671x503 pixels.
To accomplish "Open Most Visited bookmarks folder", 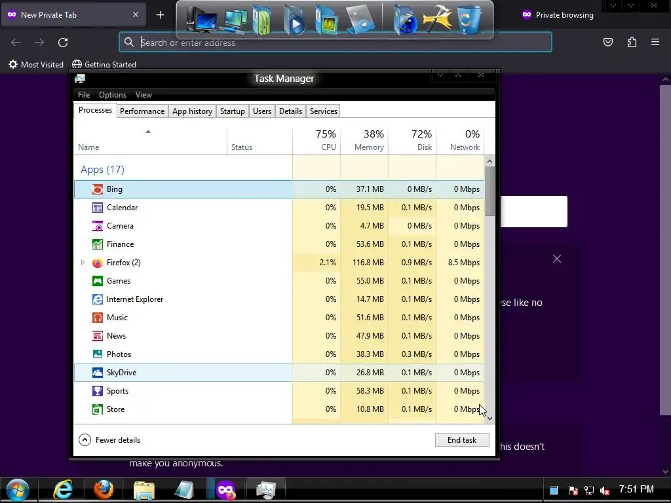I will 36,65.
